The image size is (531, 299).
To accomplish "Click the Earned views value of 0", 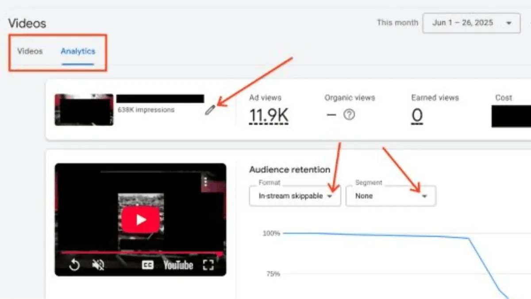I will tap(416, 116).
